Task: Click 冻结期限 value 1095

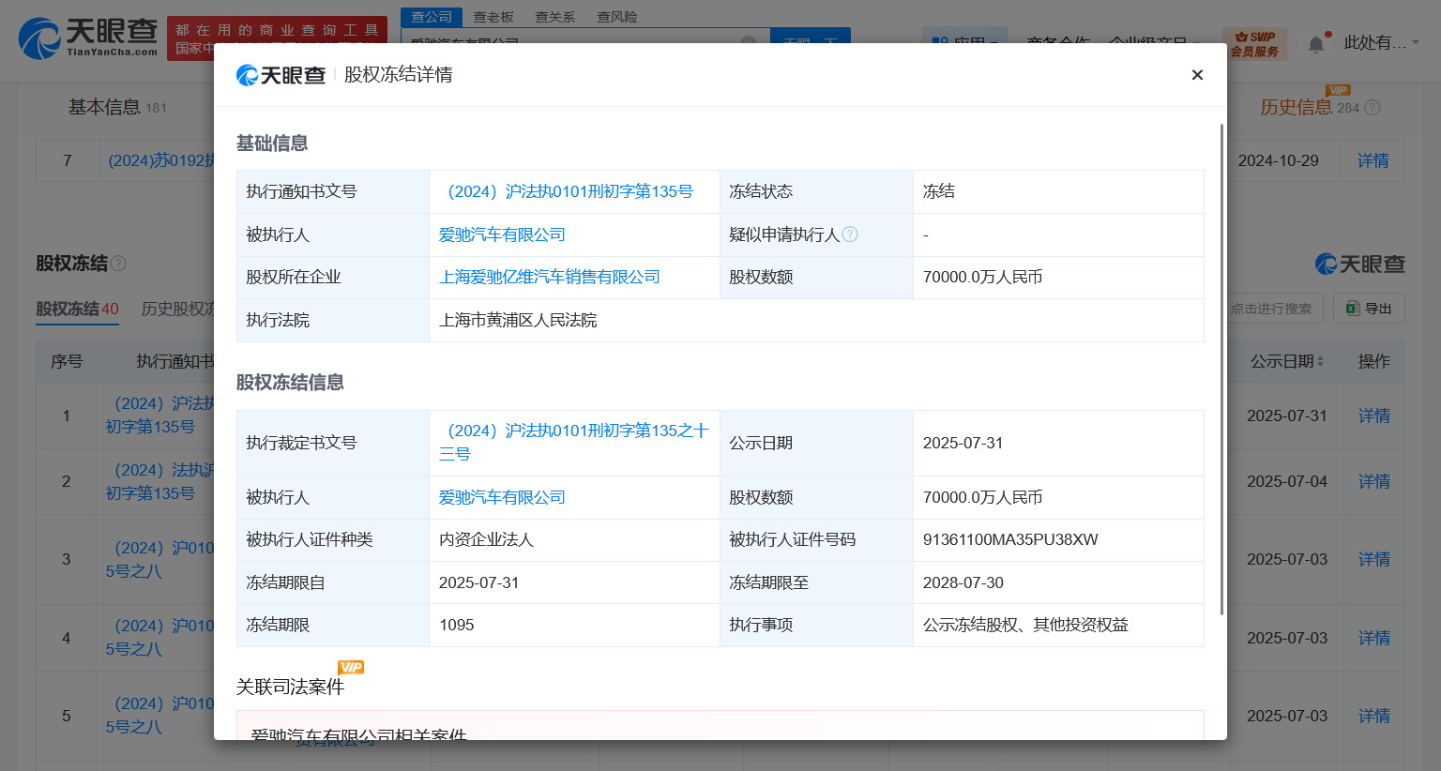Action: coord(457,625)
